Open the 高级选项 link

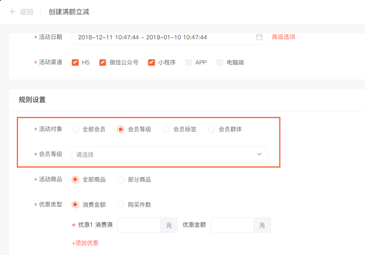283,37
